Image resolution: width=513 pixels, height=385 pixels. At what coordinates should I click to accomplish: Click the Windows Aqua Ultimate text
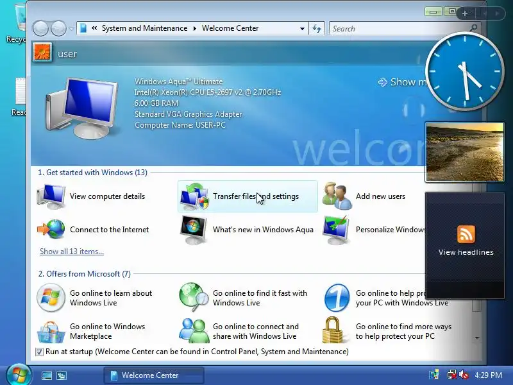pyautogui.click(x=179, y=81)
